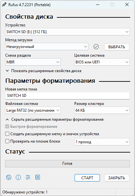Click the checksum checkmark circle icon
The width and height of the screenshot is (135, 196).
click(96, 47)
